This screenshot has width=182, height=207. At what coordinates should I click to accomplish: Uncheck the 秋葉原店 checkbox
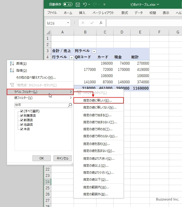[22, 115]
